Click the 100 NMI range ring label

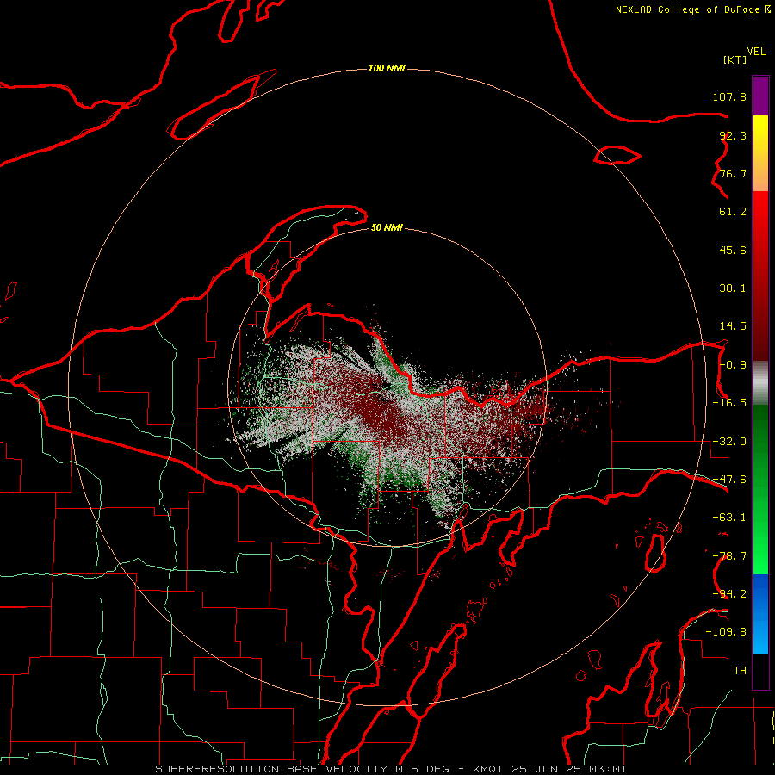(387, 68)
